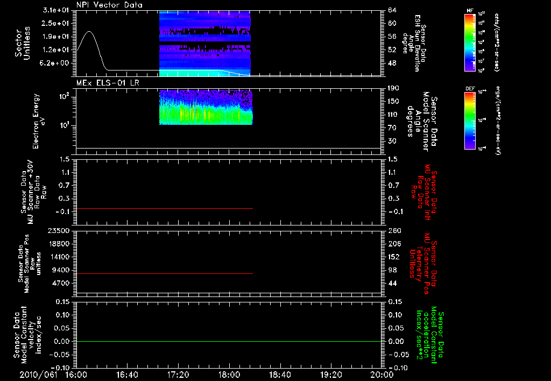Image resolution: width=551 pixels, height=381 pixels.
Task: Click the '30' scanner angle tick label
Action: [x=392, y=141]
